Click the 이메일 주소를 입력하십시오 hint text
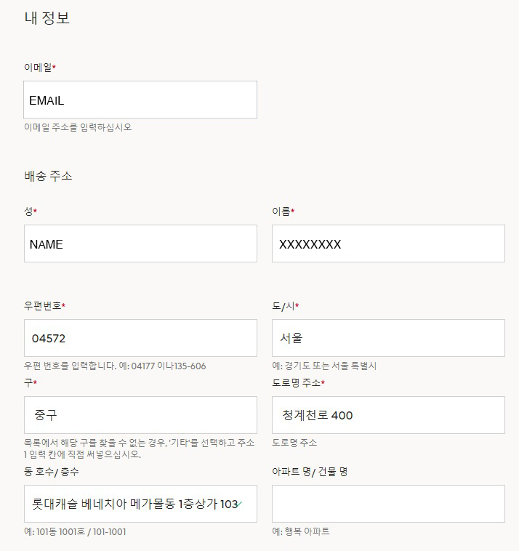519x551 pixels. [x=78, y=127]
